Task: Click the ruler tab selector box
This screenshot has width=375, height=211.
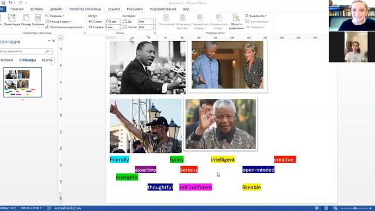Action: (61, 38)
